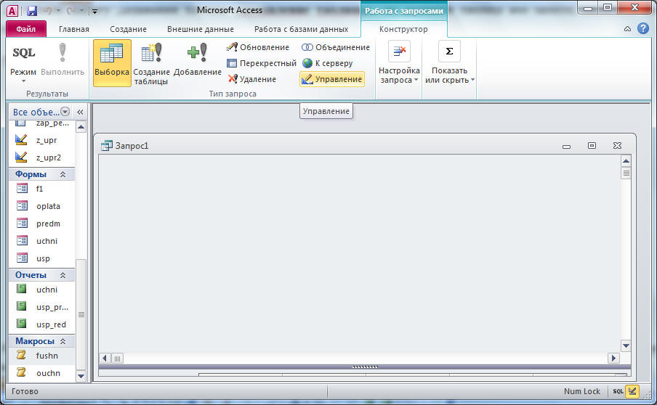Open the Все объекты navigation dropdown
Viewport: 657px width, 405px height.
coord(65,111)
